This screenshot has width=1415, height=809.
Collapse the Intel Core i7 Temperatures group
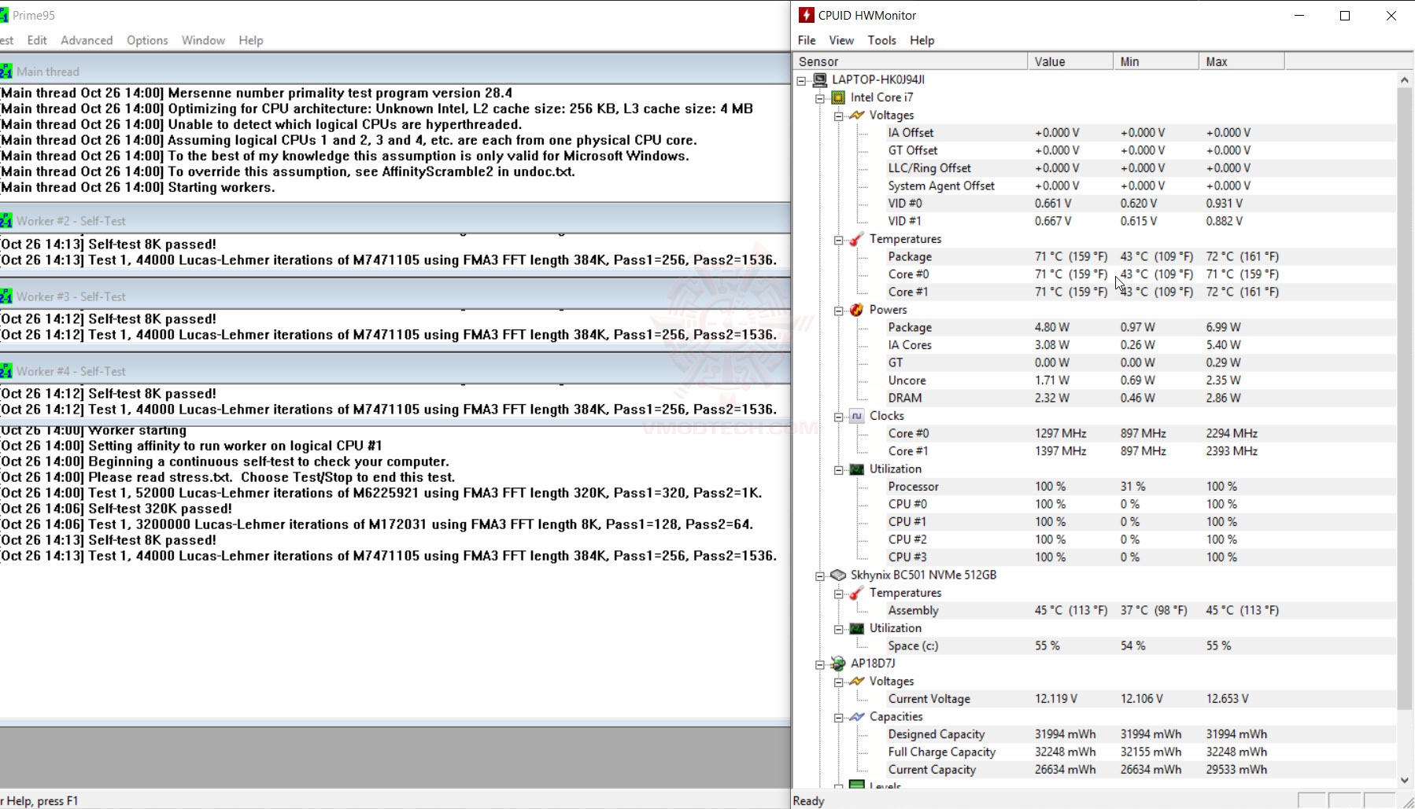coord(839,240)
